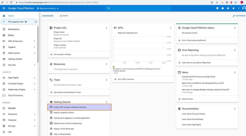Image resolution: width=246 pixels, height=136 pixels.
Task: Click the Billing icon in the sidebar
Action: [4, 35]
